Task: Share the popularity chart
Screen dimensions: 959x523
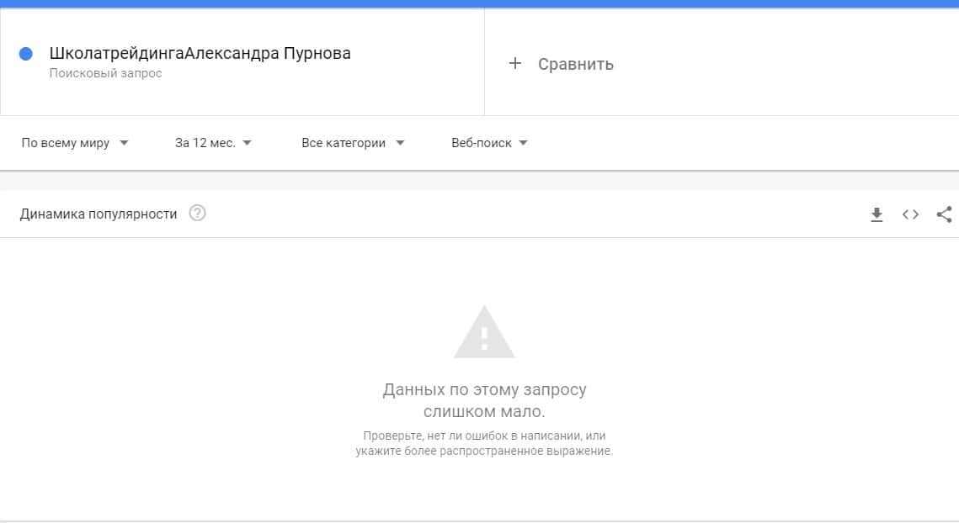Action: [x=944, y=215]
